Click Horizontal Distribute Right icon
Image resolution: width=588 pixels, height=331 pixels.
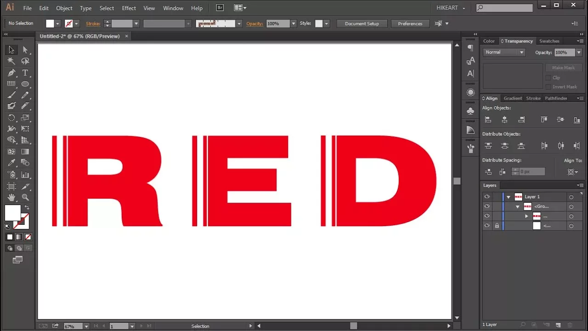(577, 146)
